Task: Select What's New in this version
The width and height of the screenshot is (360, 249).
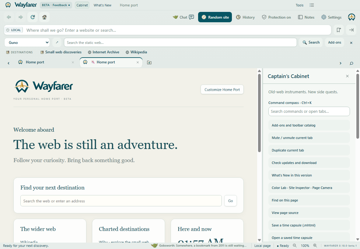Action: (x=309, y=175)
